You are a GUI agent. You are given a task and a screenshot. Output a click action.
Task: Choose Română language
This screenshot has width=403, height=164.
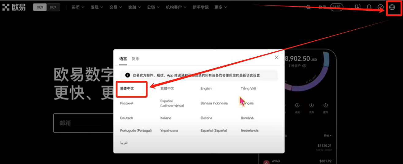pos(247,118)
